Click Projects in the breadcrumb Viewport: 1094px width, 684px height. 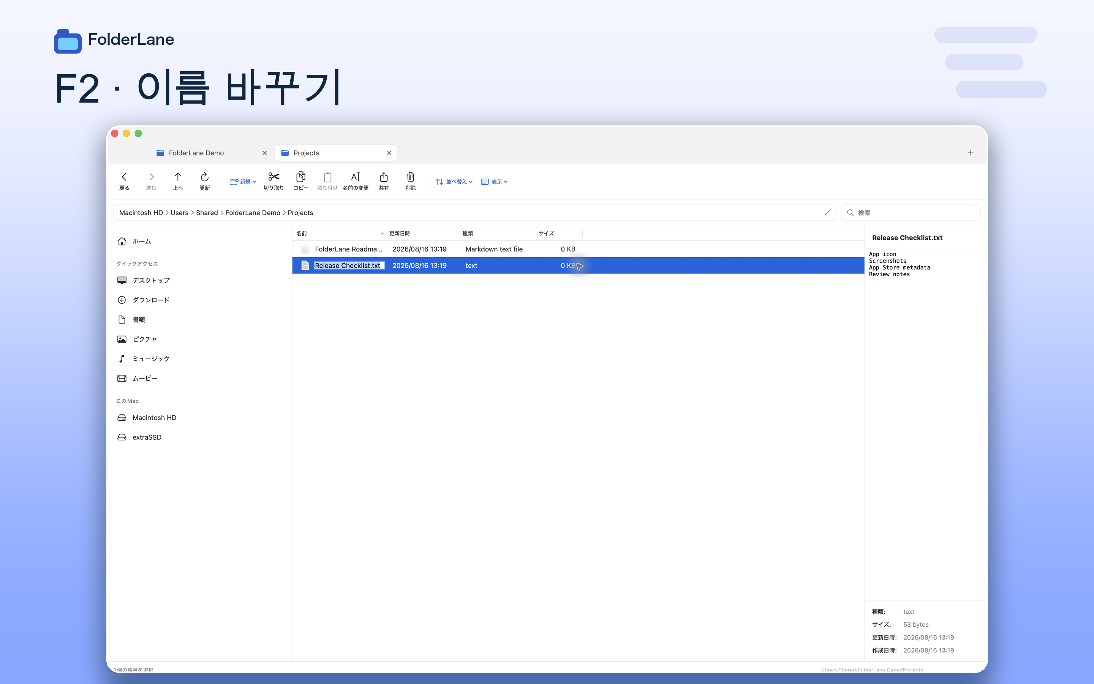[x=300, y=213]
